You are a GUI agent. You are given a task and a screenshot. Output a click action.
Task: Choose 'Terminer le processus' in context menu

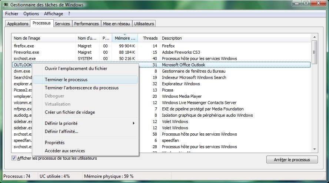point(86,80)
